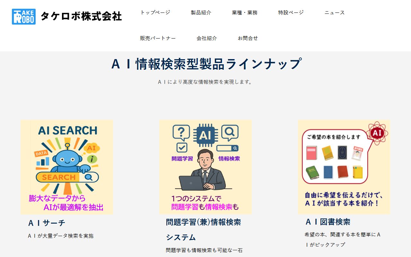Go to 会社紹介 in the navigation
The height and width of the screenshot is (257, 411).
tap(207, 38)
